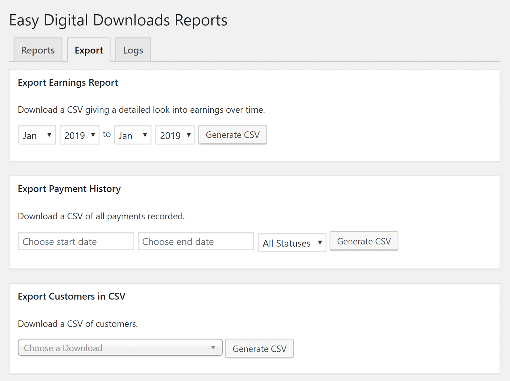
Task: Focus the Choose end date field
Action: tap(196, 241)
